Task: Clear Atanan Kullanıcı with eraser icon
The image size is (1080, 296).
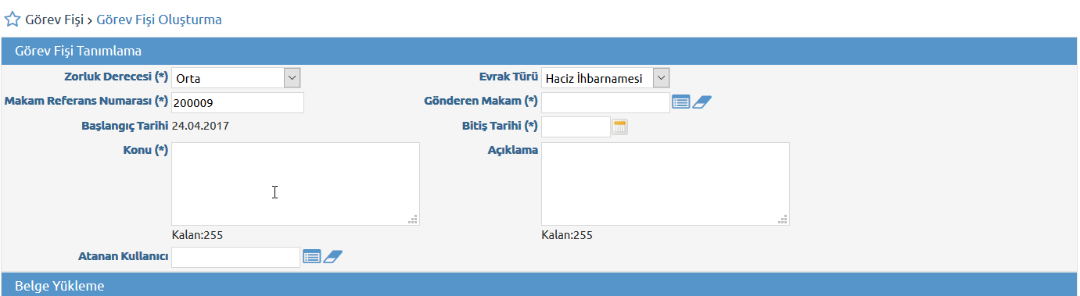Action: pyautogui.click(x=332, y=256)
